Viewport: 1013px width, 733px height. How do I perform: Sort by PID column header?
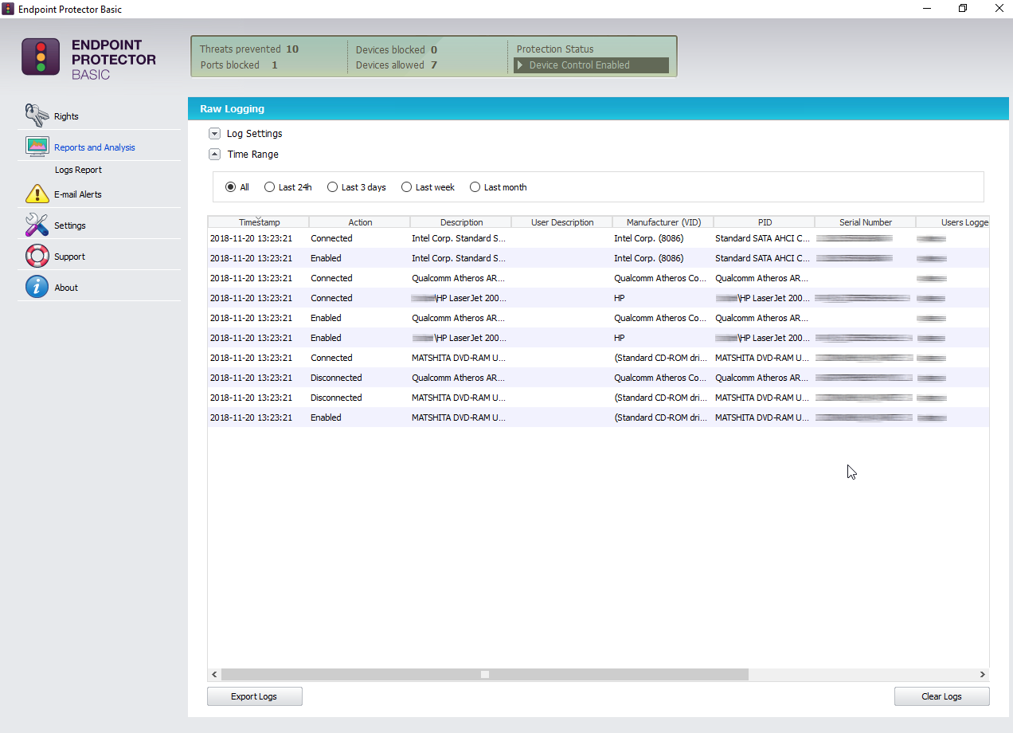[x=765, y=222]
